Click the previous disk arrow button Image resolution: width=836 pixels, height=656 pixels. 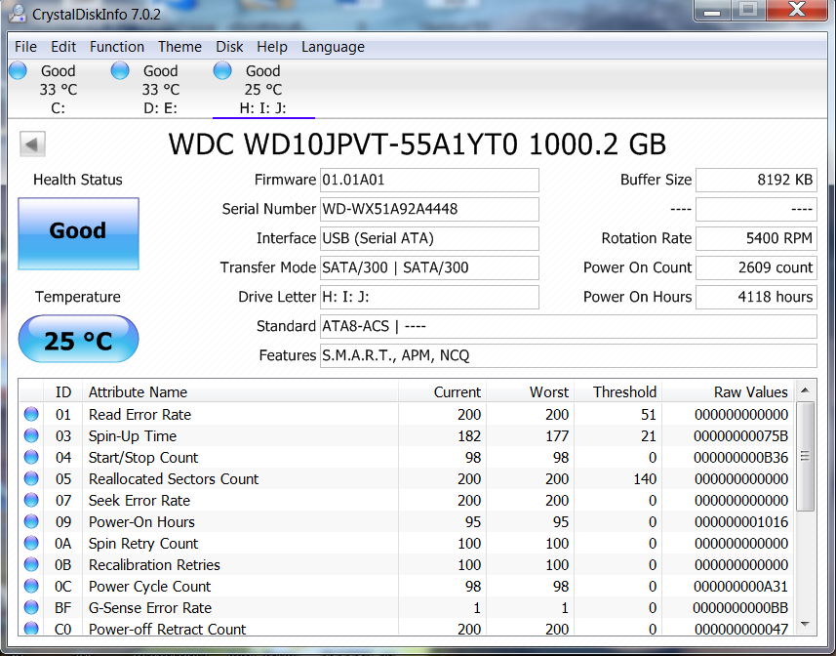pos(32,143)
